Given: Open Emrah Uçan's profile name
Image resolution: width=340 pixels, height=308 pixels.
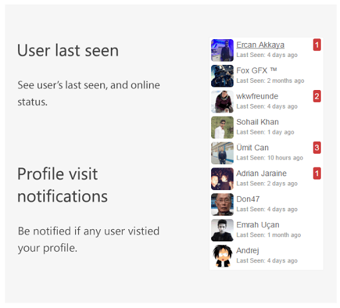Looking at the screenshot, I should (x=258, y=225).
